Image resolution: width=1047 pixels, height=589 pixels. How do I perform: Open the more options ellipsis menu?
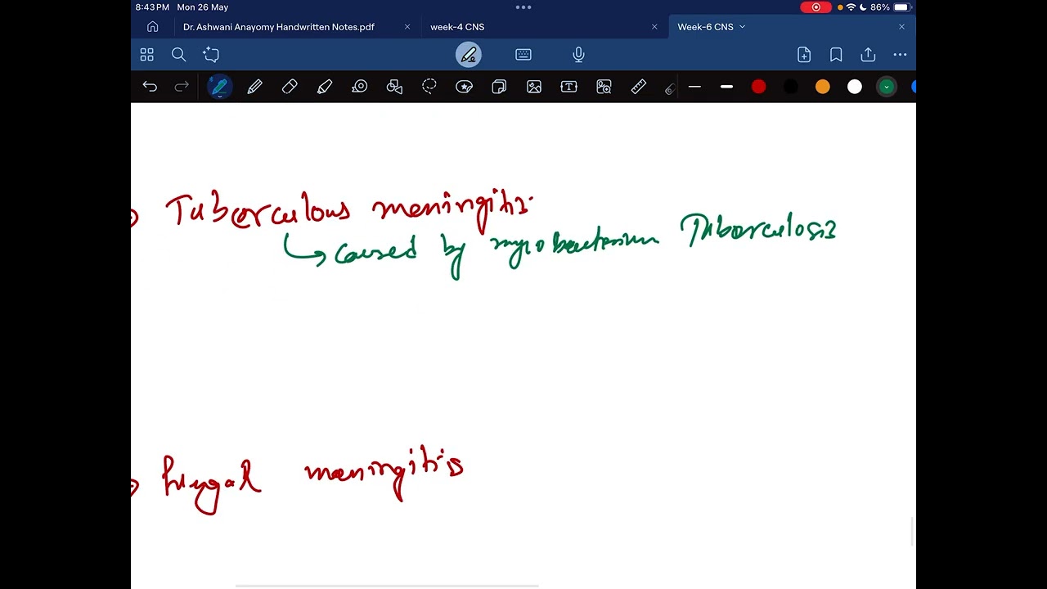(900, 55)
